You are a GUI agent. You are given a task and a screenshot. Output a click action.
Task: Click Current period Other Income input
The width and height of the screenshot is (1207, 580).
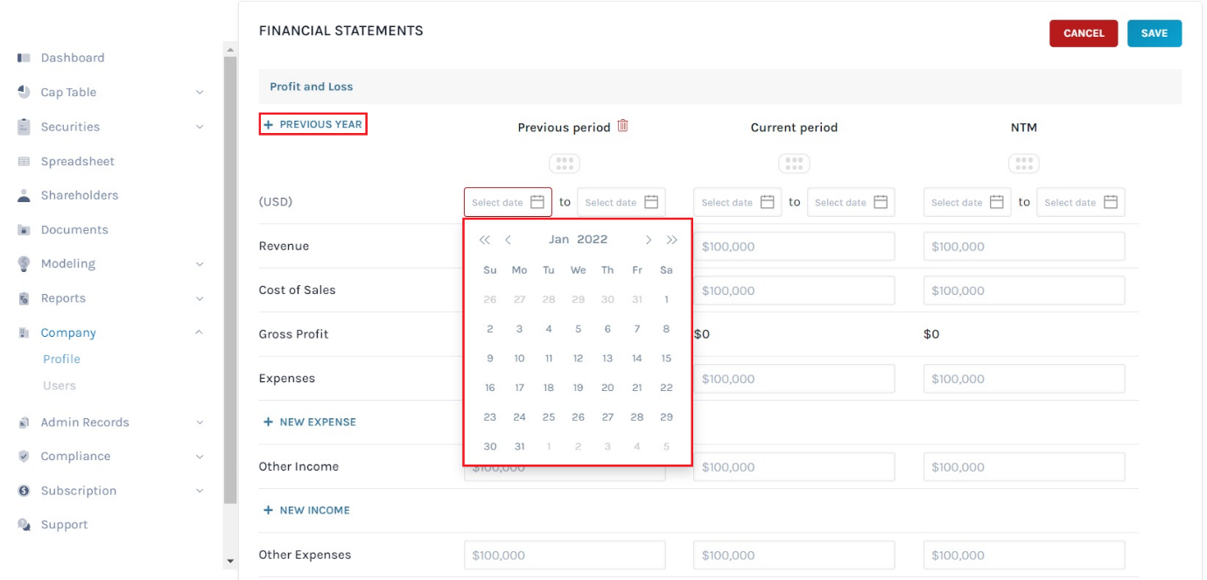click(x=794, y=467)
